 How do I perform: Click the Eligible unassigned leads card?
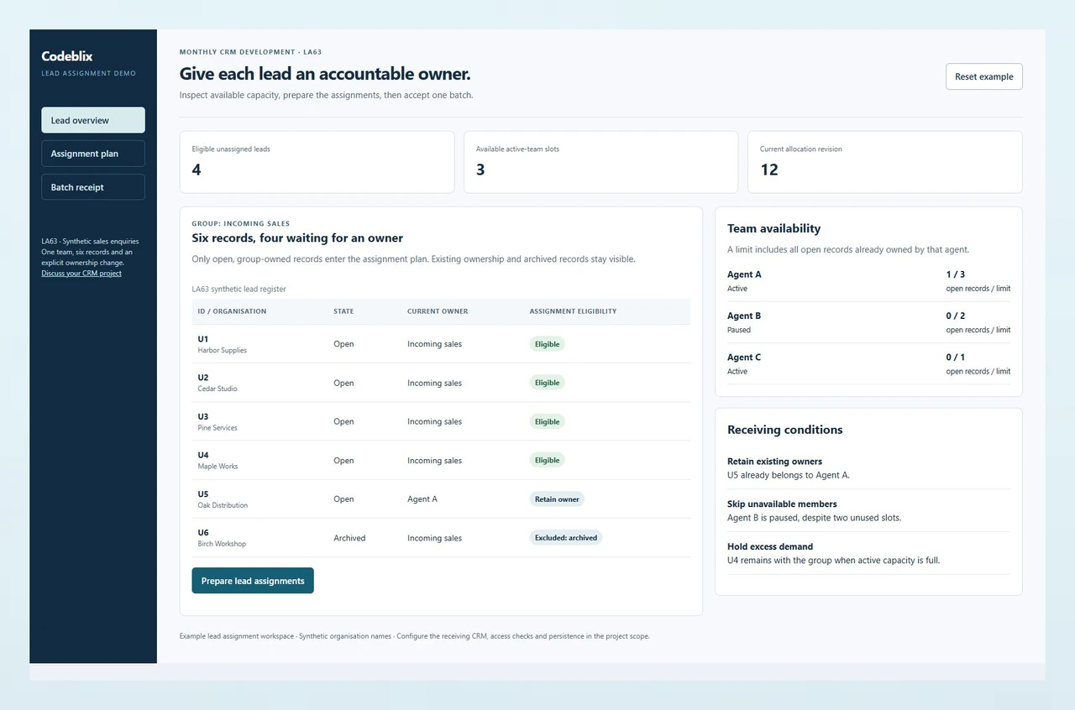[x=317, y=162]
